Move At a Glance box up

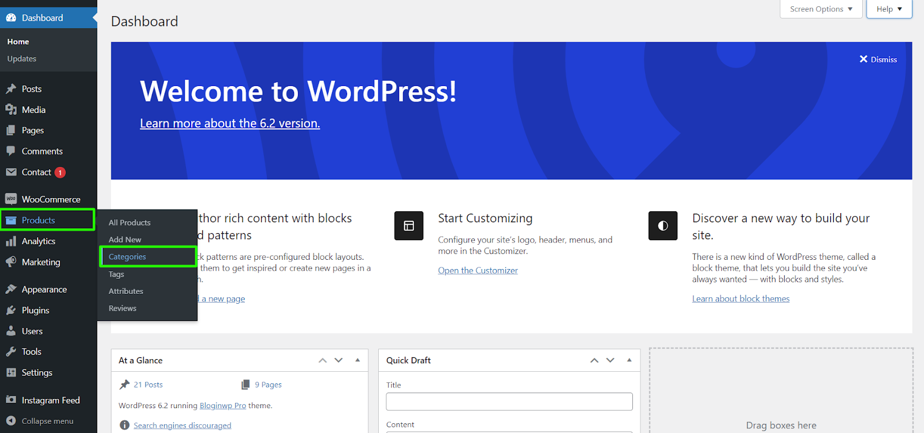click(x=323, y=360)
